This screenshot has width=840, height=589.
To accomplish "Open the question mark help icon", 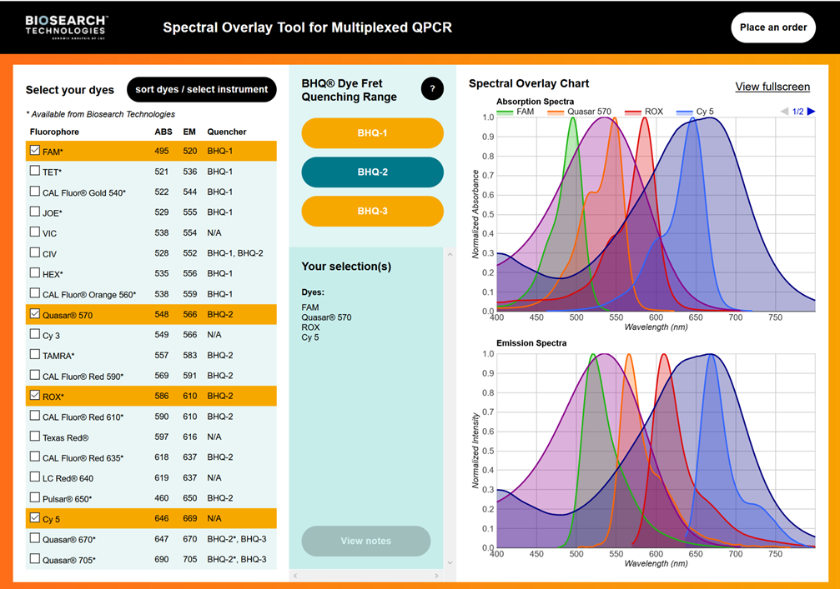I will [x=432, y=89].
